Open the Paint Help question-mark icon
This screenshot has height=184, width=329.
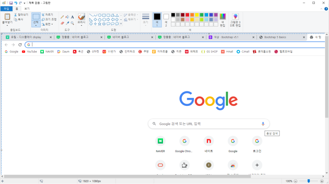(x=326, y=9)
